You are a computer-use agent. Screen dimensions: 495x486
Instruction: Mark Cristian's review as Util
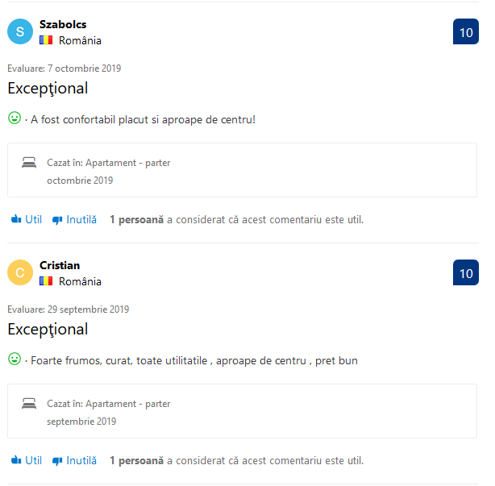coord(27,460)
